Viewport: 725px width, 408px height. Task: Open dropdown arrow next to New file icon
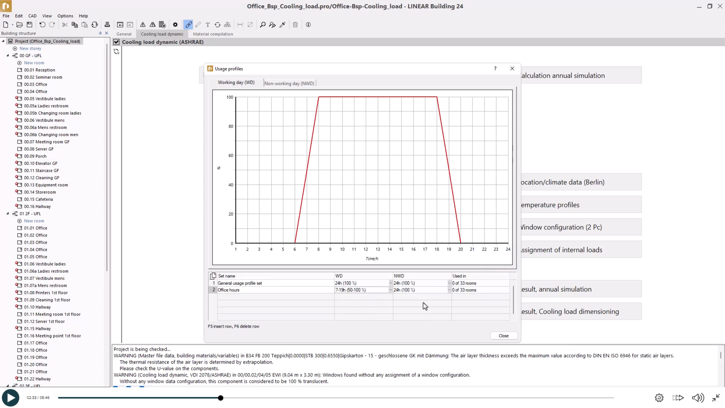(x=13, y=25)
